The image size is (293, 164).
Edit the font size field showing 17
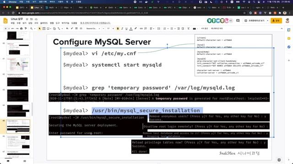(x=108, y=29)
